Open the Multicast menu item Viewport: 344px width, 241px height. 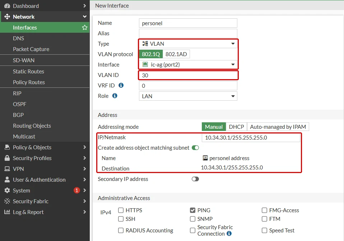(x=45, y=136)
